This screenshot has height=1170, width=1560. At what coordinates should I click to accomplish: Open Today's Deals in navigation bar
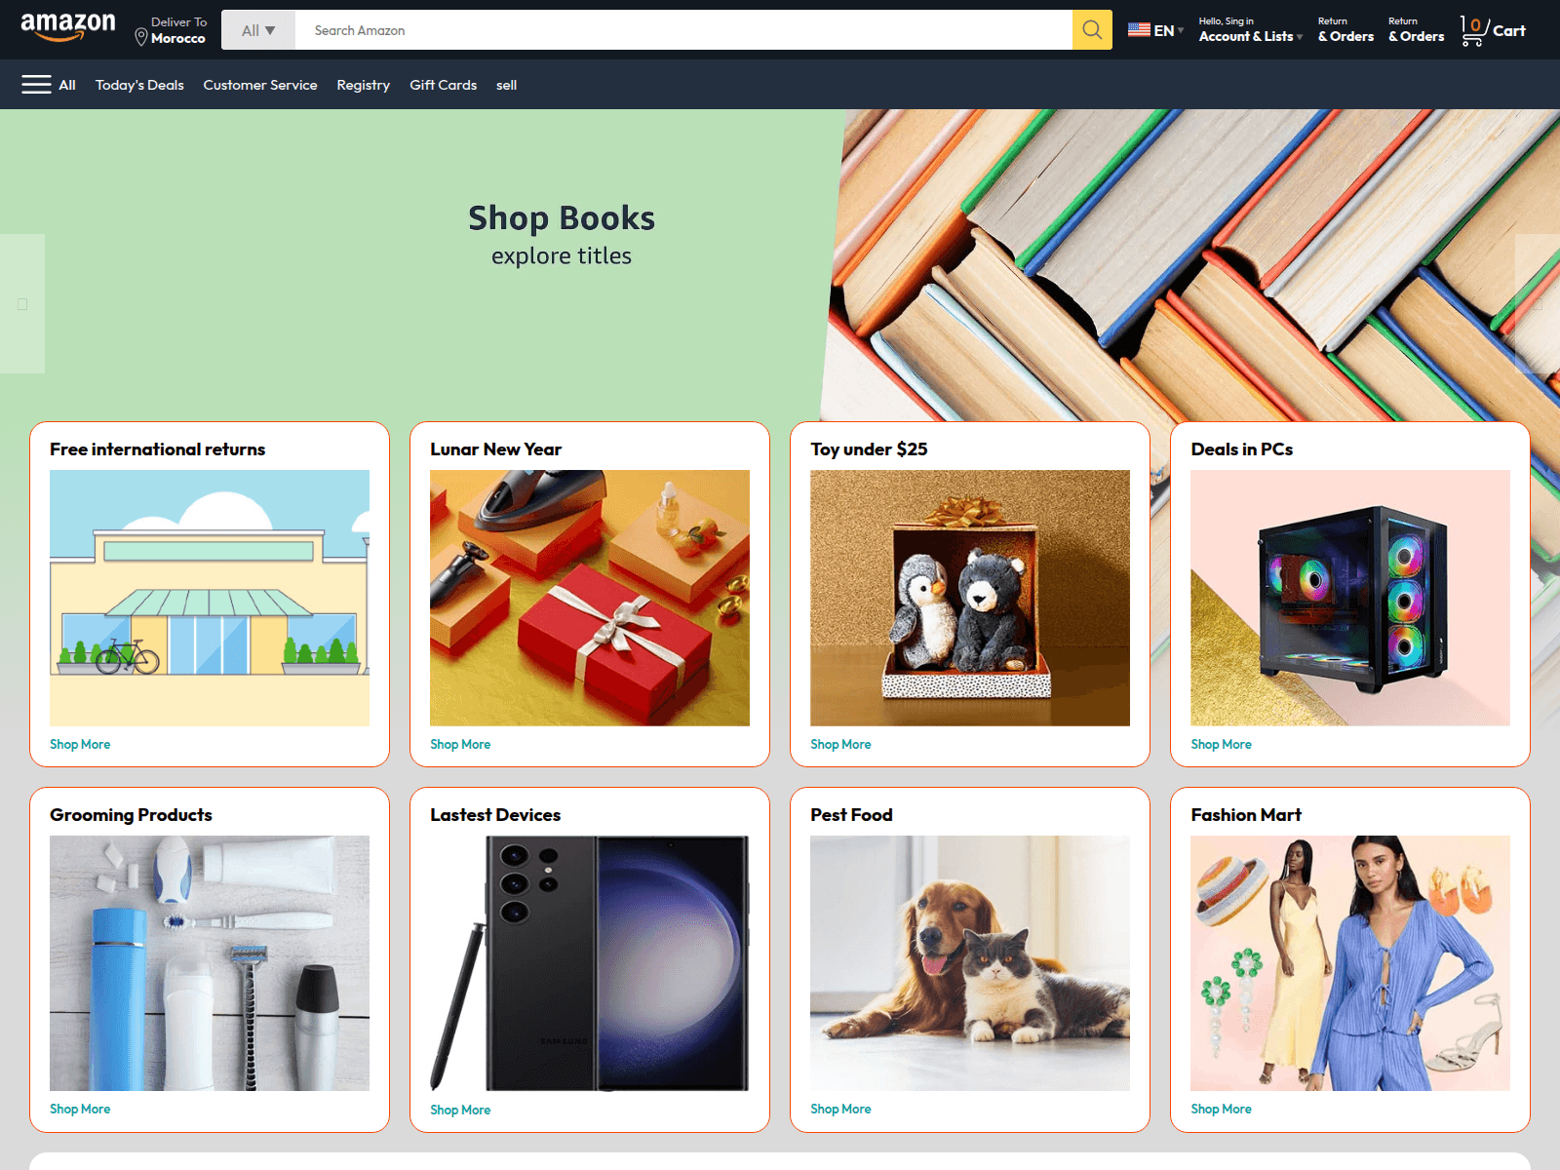tap(139, 85)
